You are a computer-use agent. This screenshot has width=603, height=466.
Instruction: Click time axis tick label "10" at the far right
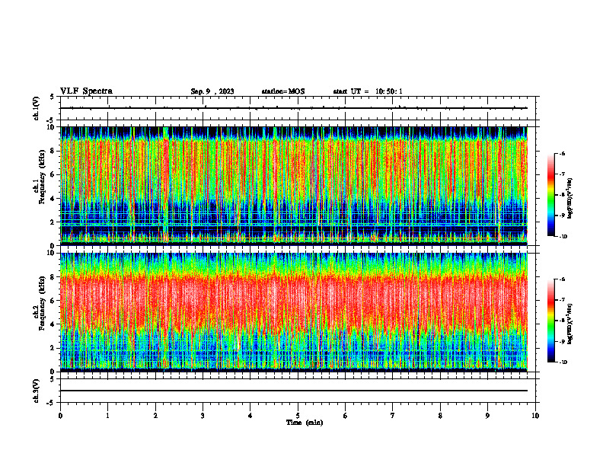point(535,416)
